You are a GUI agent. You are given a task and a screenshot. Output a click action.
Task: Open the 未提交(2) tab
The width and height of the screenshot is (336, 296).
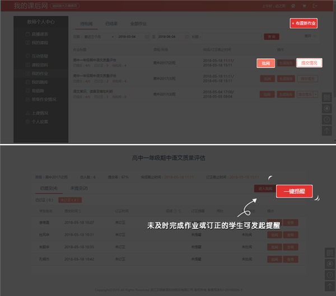tap(80, 188)
